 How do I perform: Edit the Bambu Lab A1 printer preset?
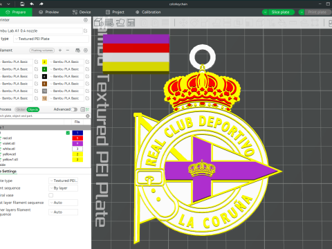click(86, 30)
